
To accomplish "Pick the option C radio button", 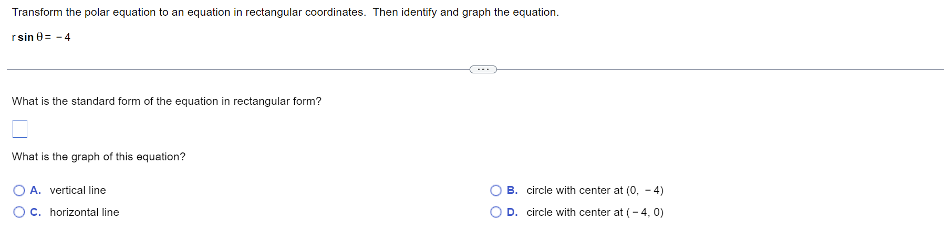I will 19,212.
